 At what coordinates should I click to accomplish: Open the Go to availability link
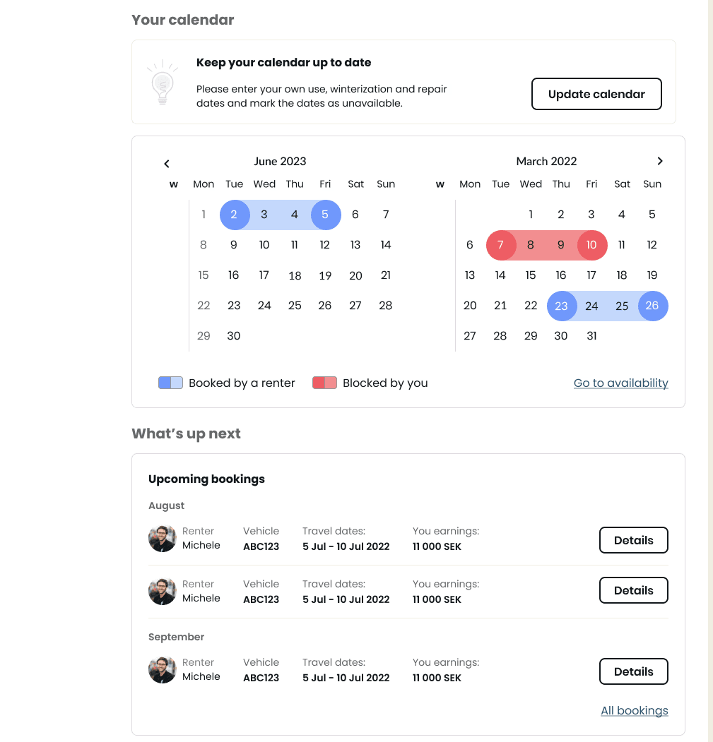[x=620, y=383]
